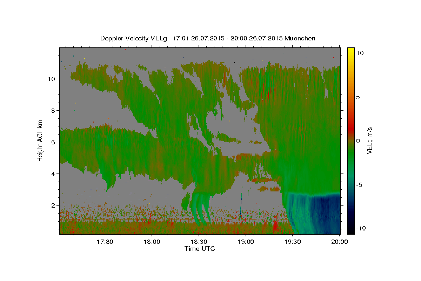Click the 20:00 time axis tick label
The height and width of the screenshot is (281, 421).
(340, 242)
